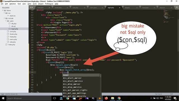Close the style.css tab
179x101 pixels.
(171, 8)
